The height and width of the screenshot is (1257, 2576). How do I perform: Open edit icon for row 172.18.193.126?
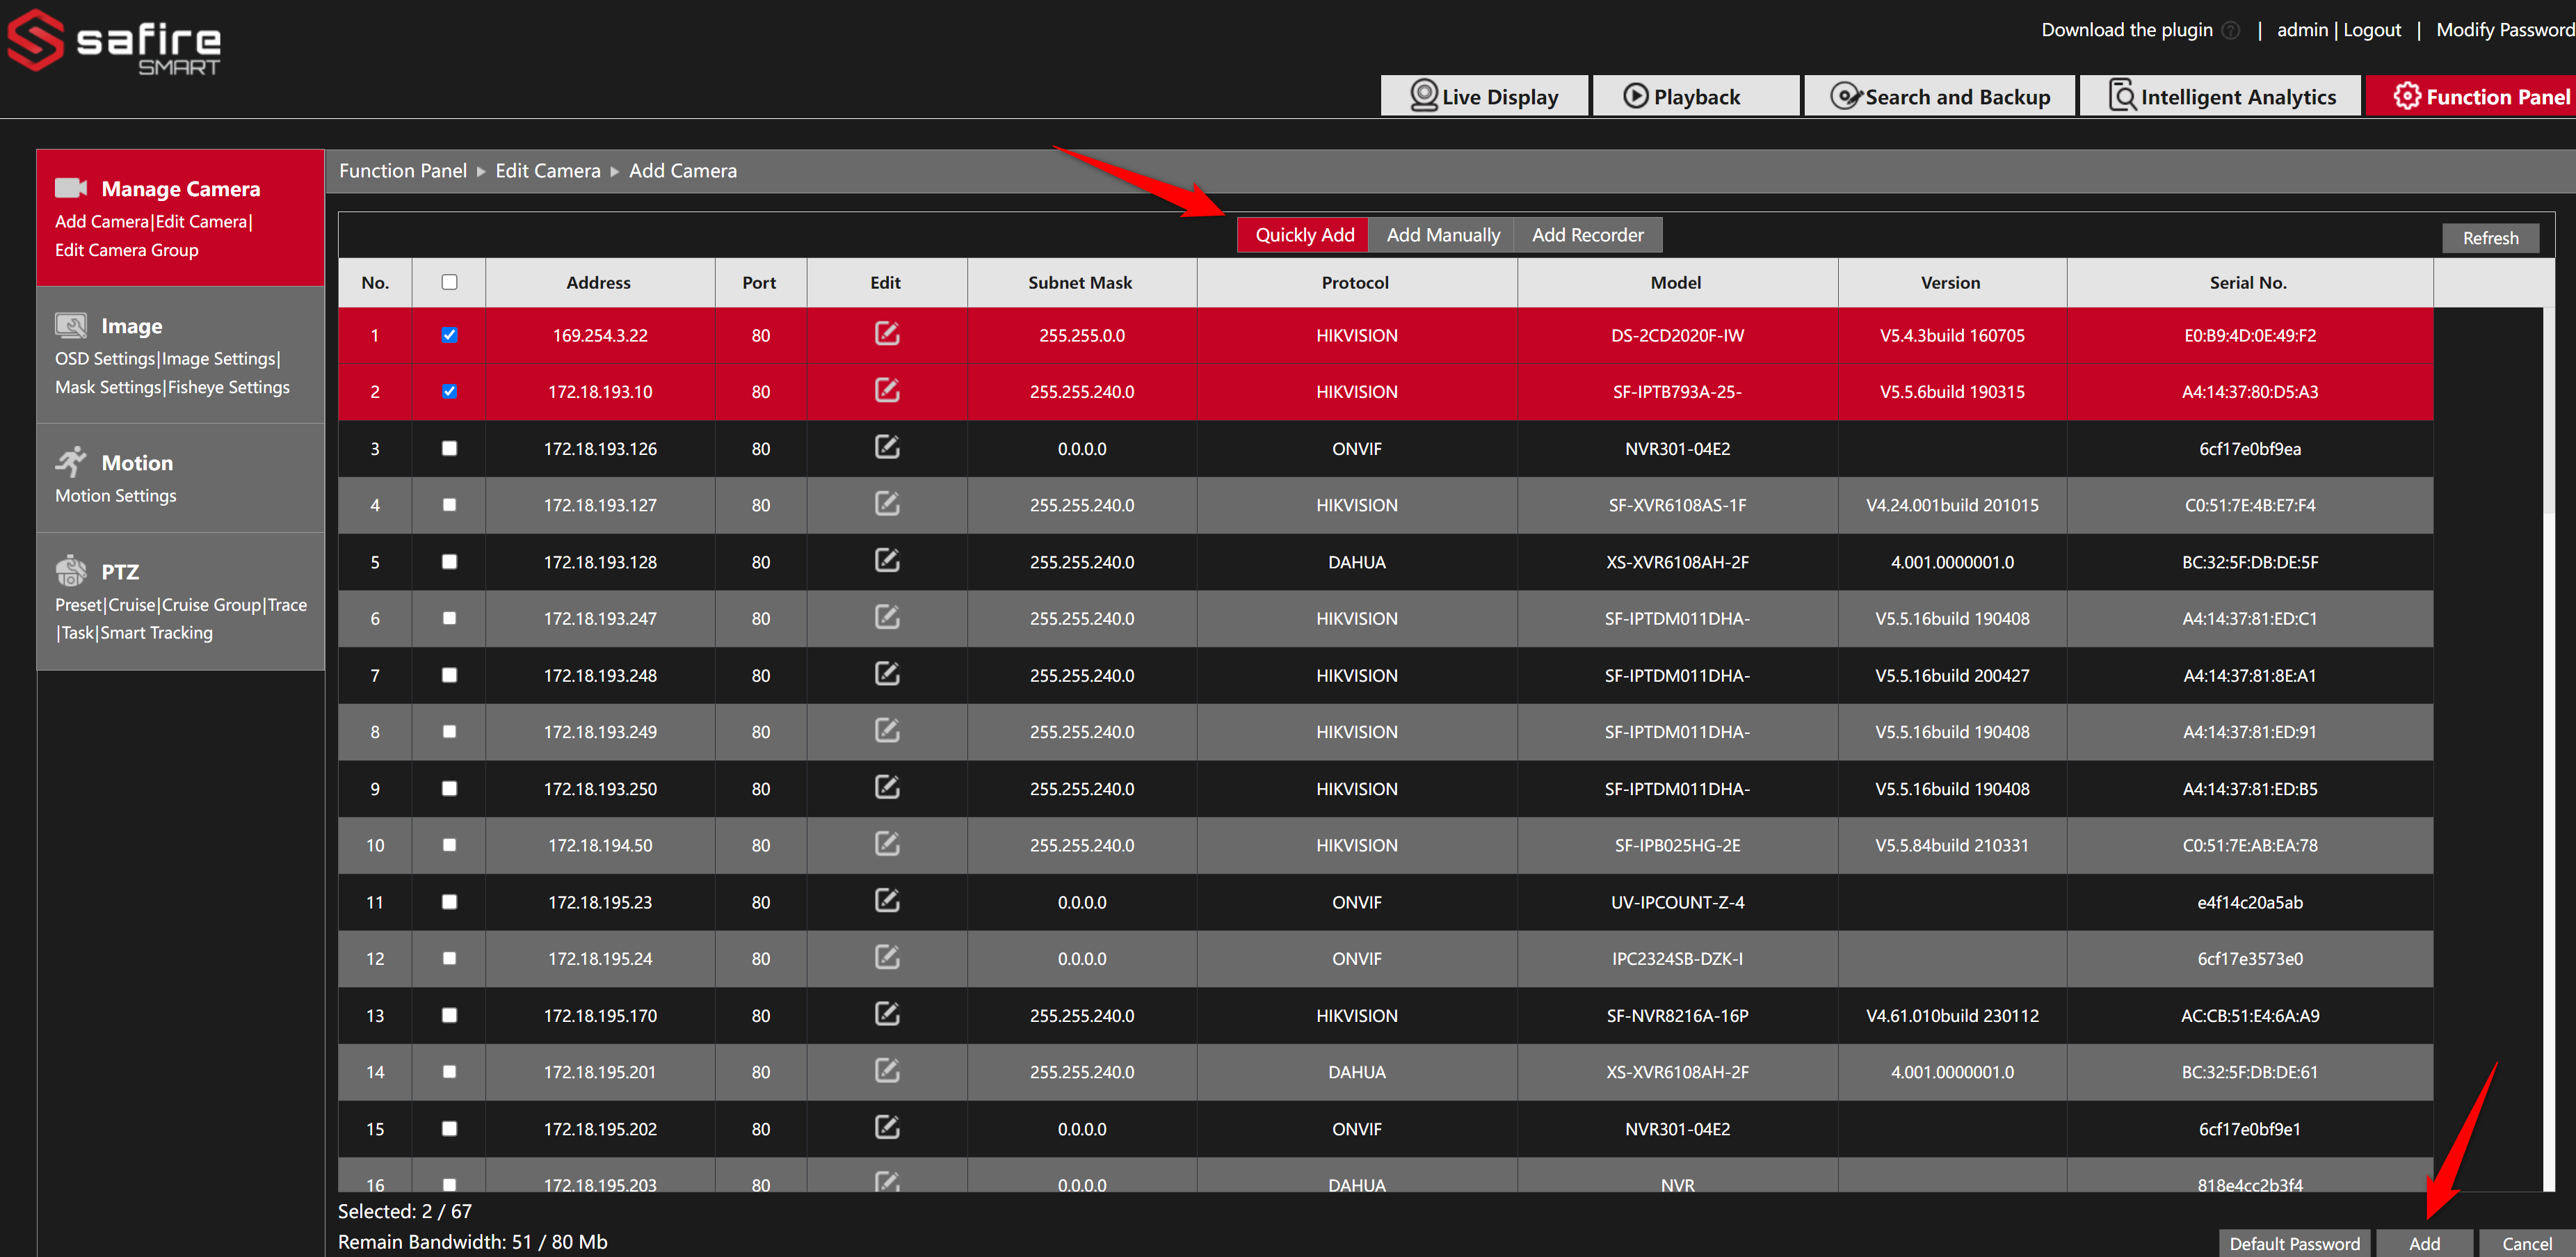click(x=886, y=447)
